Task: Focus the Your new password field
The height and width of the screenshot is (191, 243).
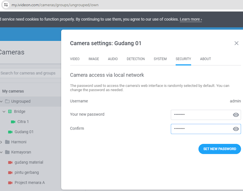Action: coord(206,115)
